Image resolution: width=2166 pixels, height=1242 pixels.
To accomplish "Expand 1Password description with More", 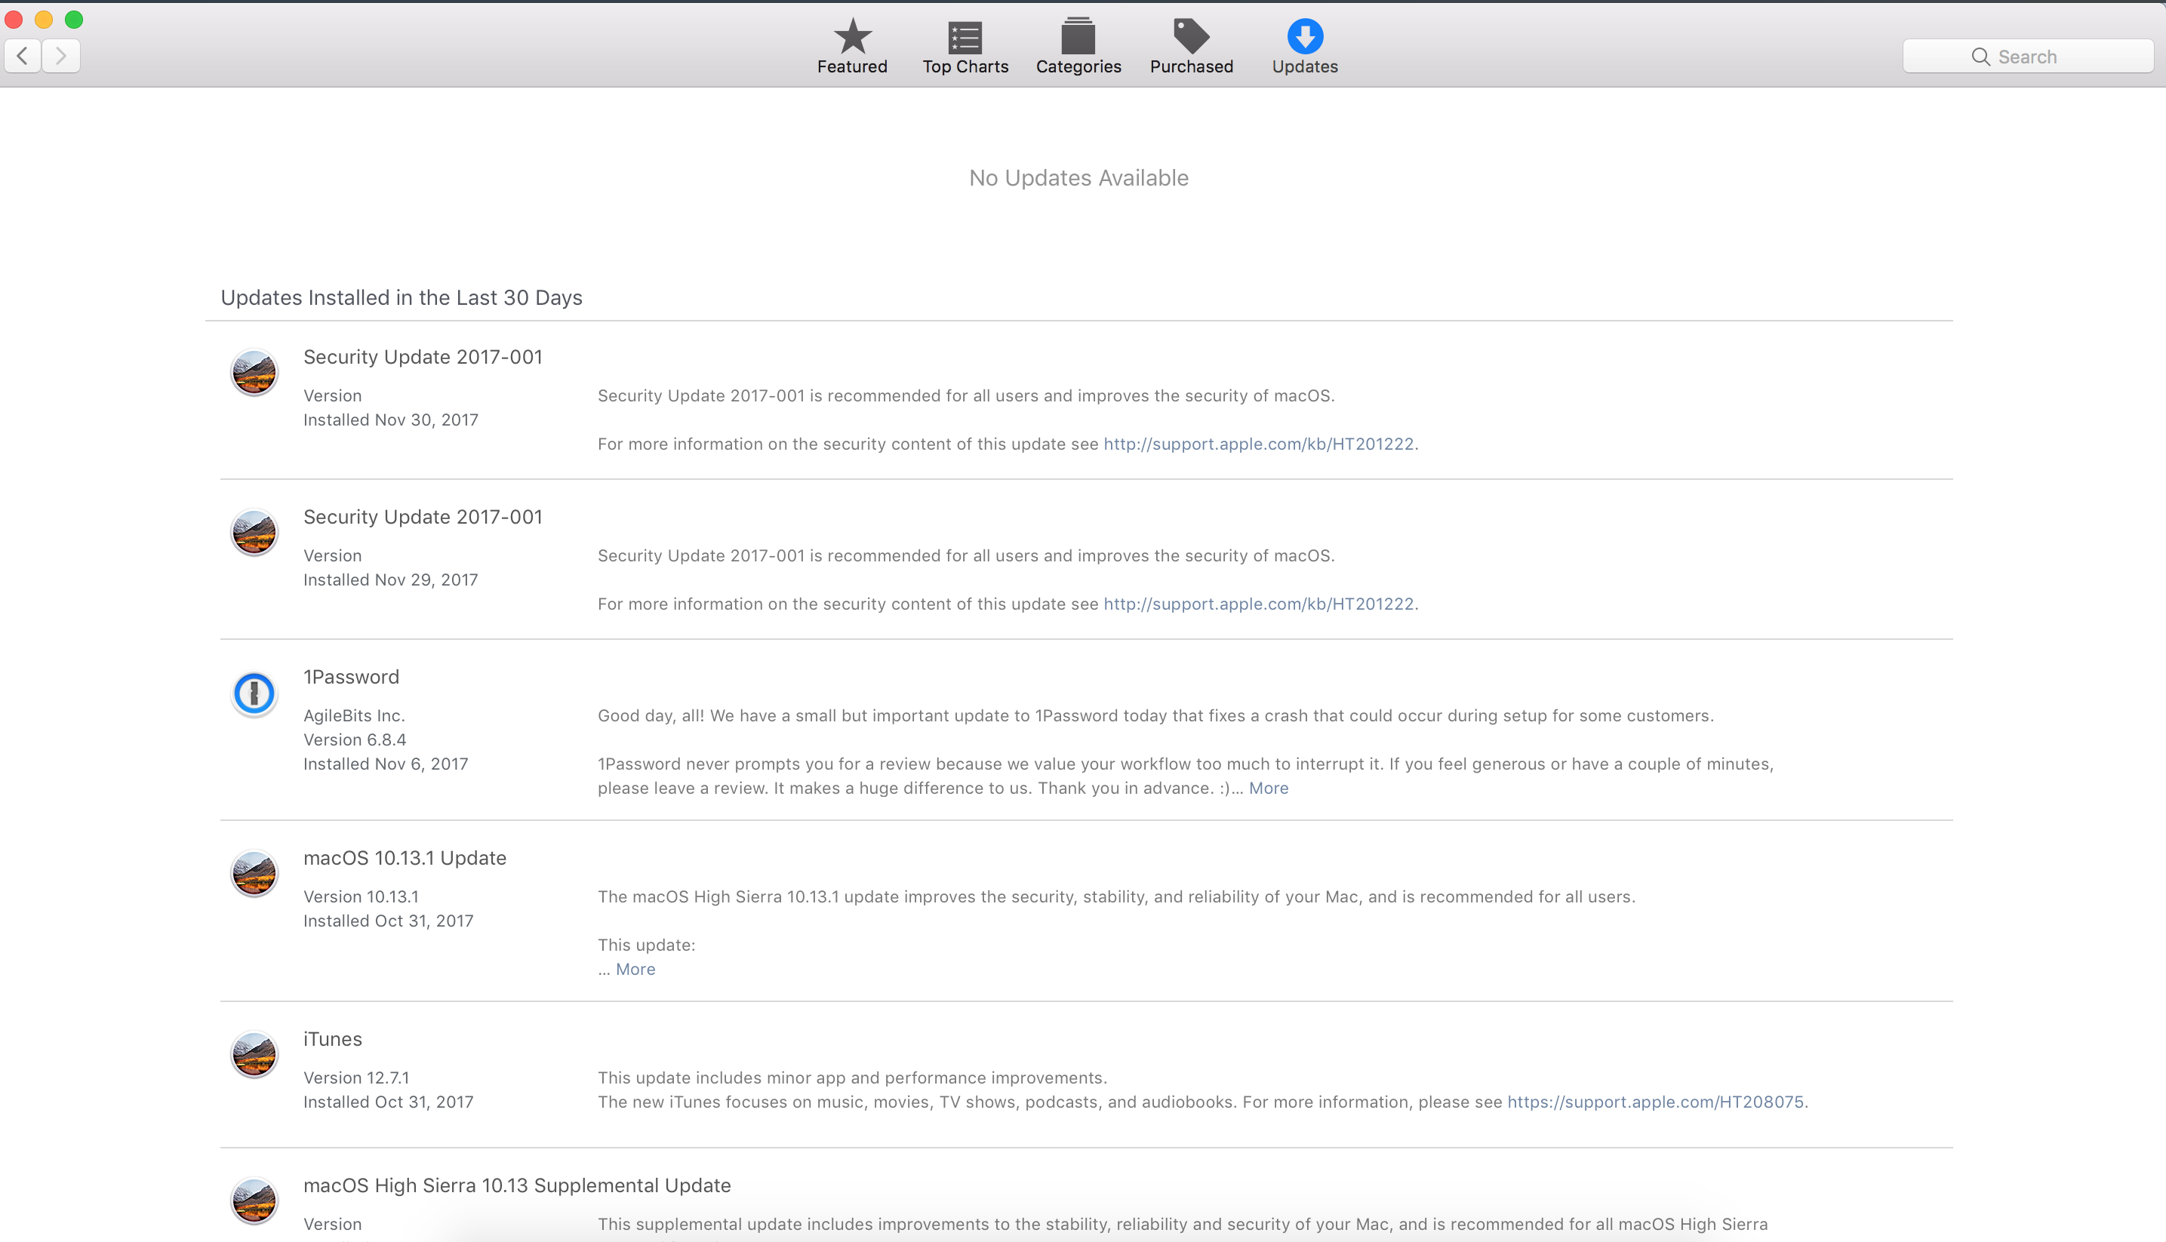I will [x=1269, y=789].
